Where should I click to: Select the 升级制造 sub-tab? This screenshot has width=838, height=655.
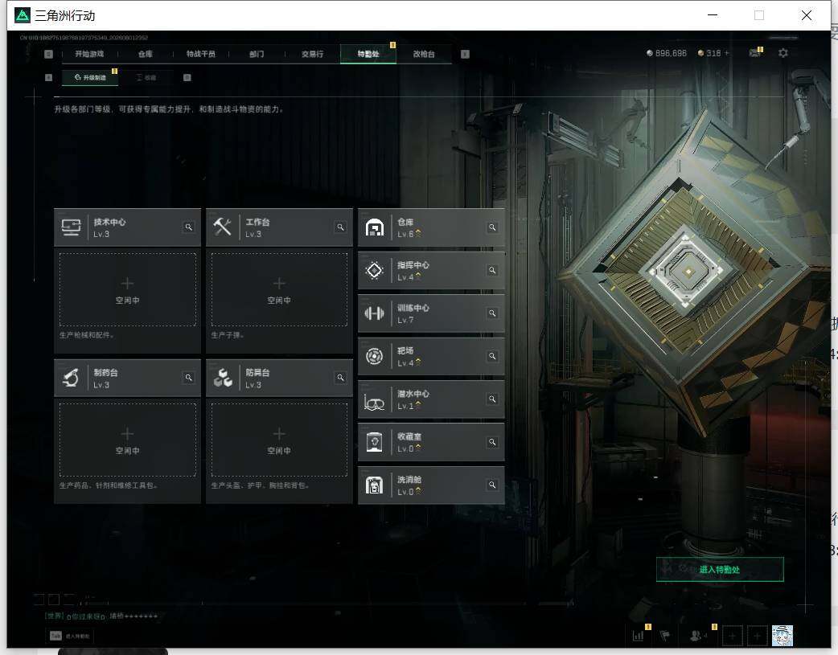(90, 77)
